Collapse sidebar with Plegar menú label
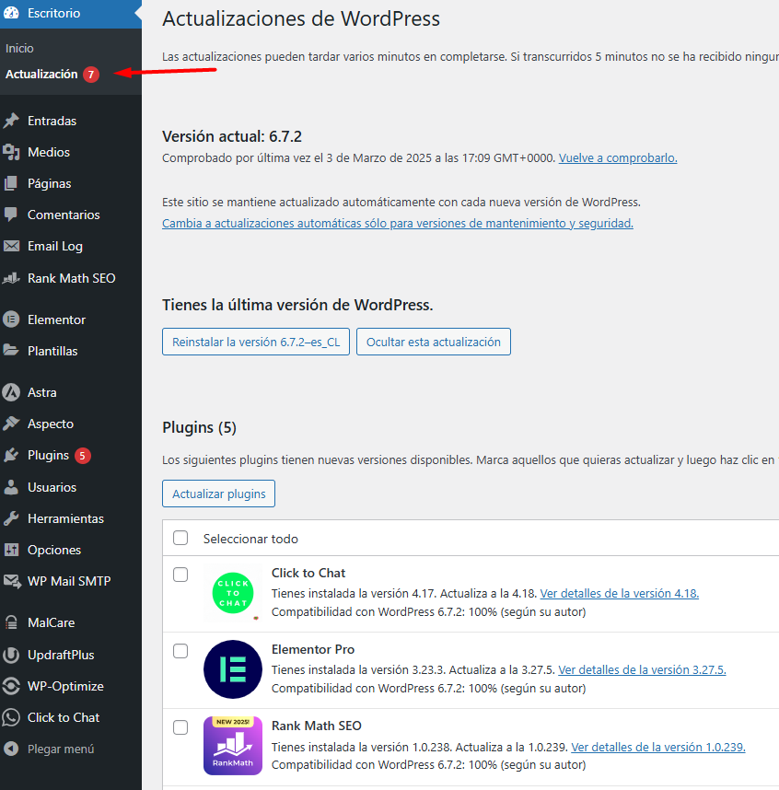This screenshot has width=779, height=790. 61,749
